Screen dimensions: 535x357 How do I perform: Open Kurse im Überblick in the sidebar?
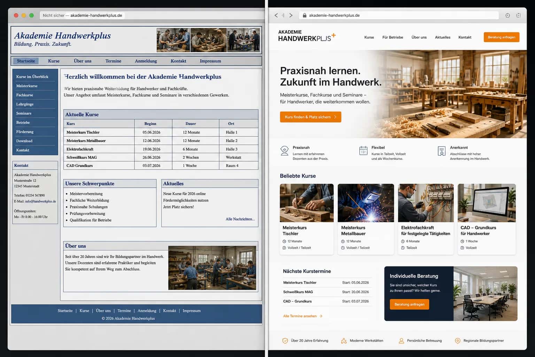coord(32,77)
